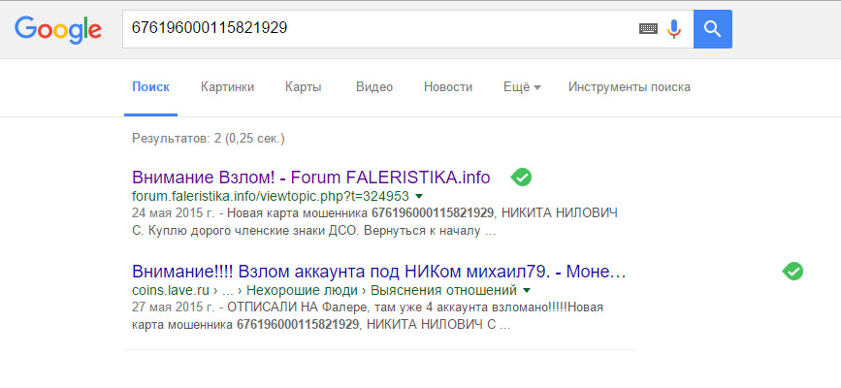Expand the Ещё dropdown menu
Viewport: 841px width, 388px height.
(522, 87)
